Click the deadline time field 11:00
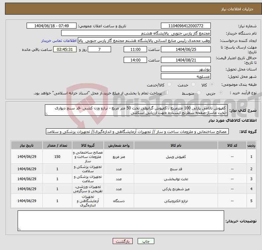The image size is (262, 250). [x=135, y=49]
